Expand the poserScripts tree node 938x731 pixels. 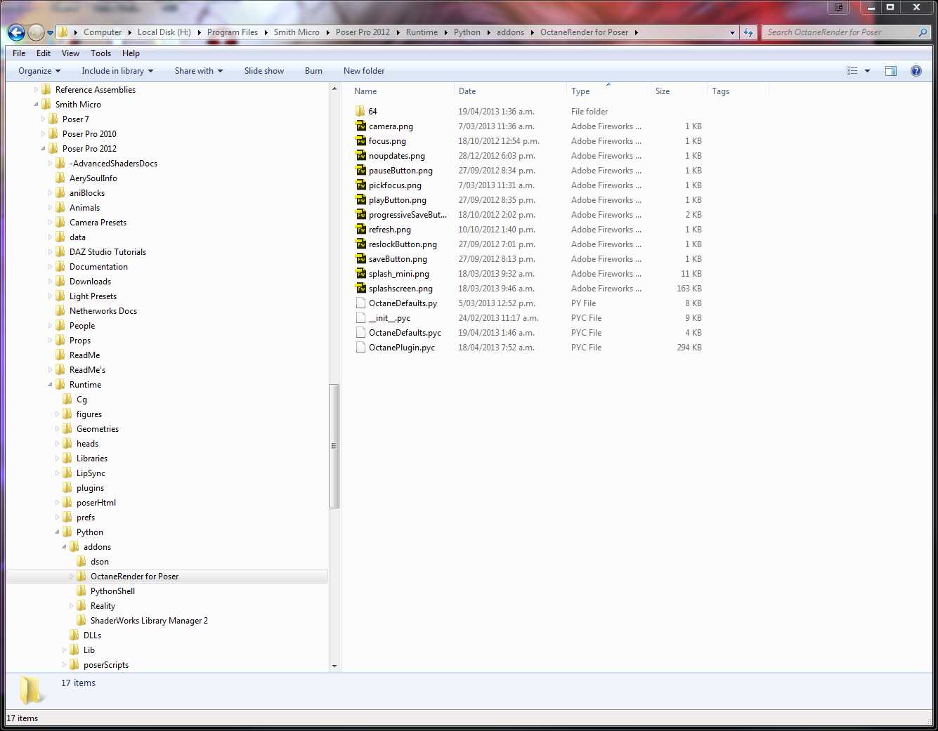tap(64, 665)
